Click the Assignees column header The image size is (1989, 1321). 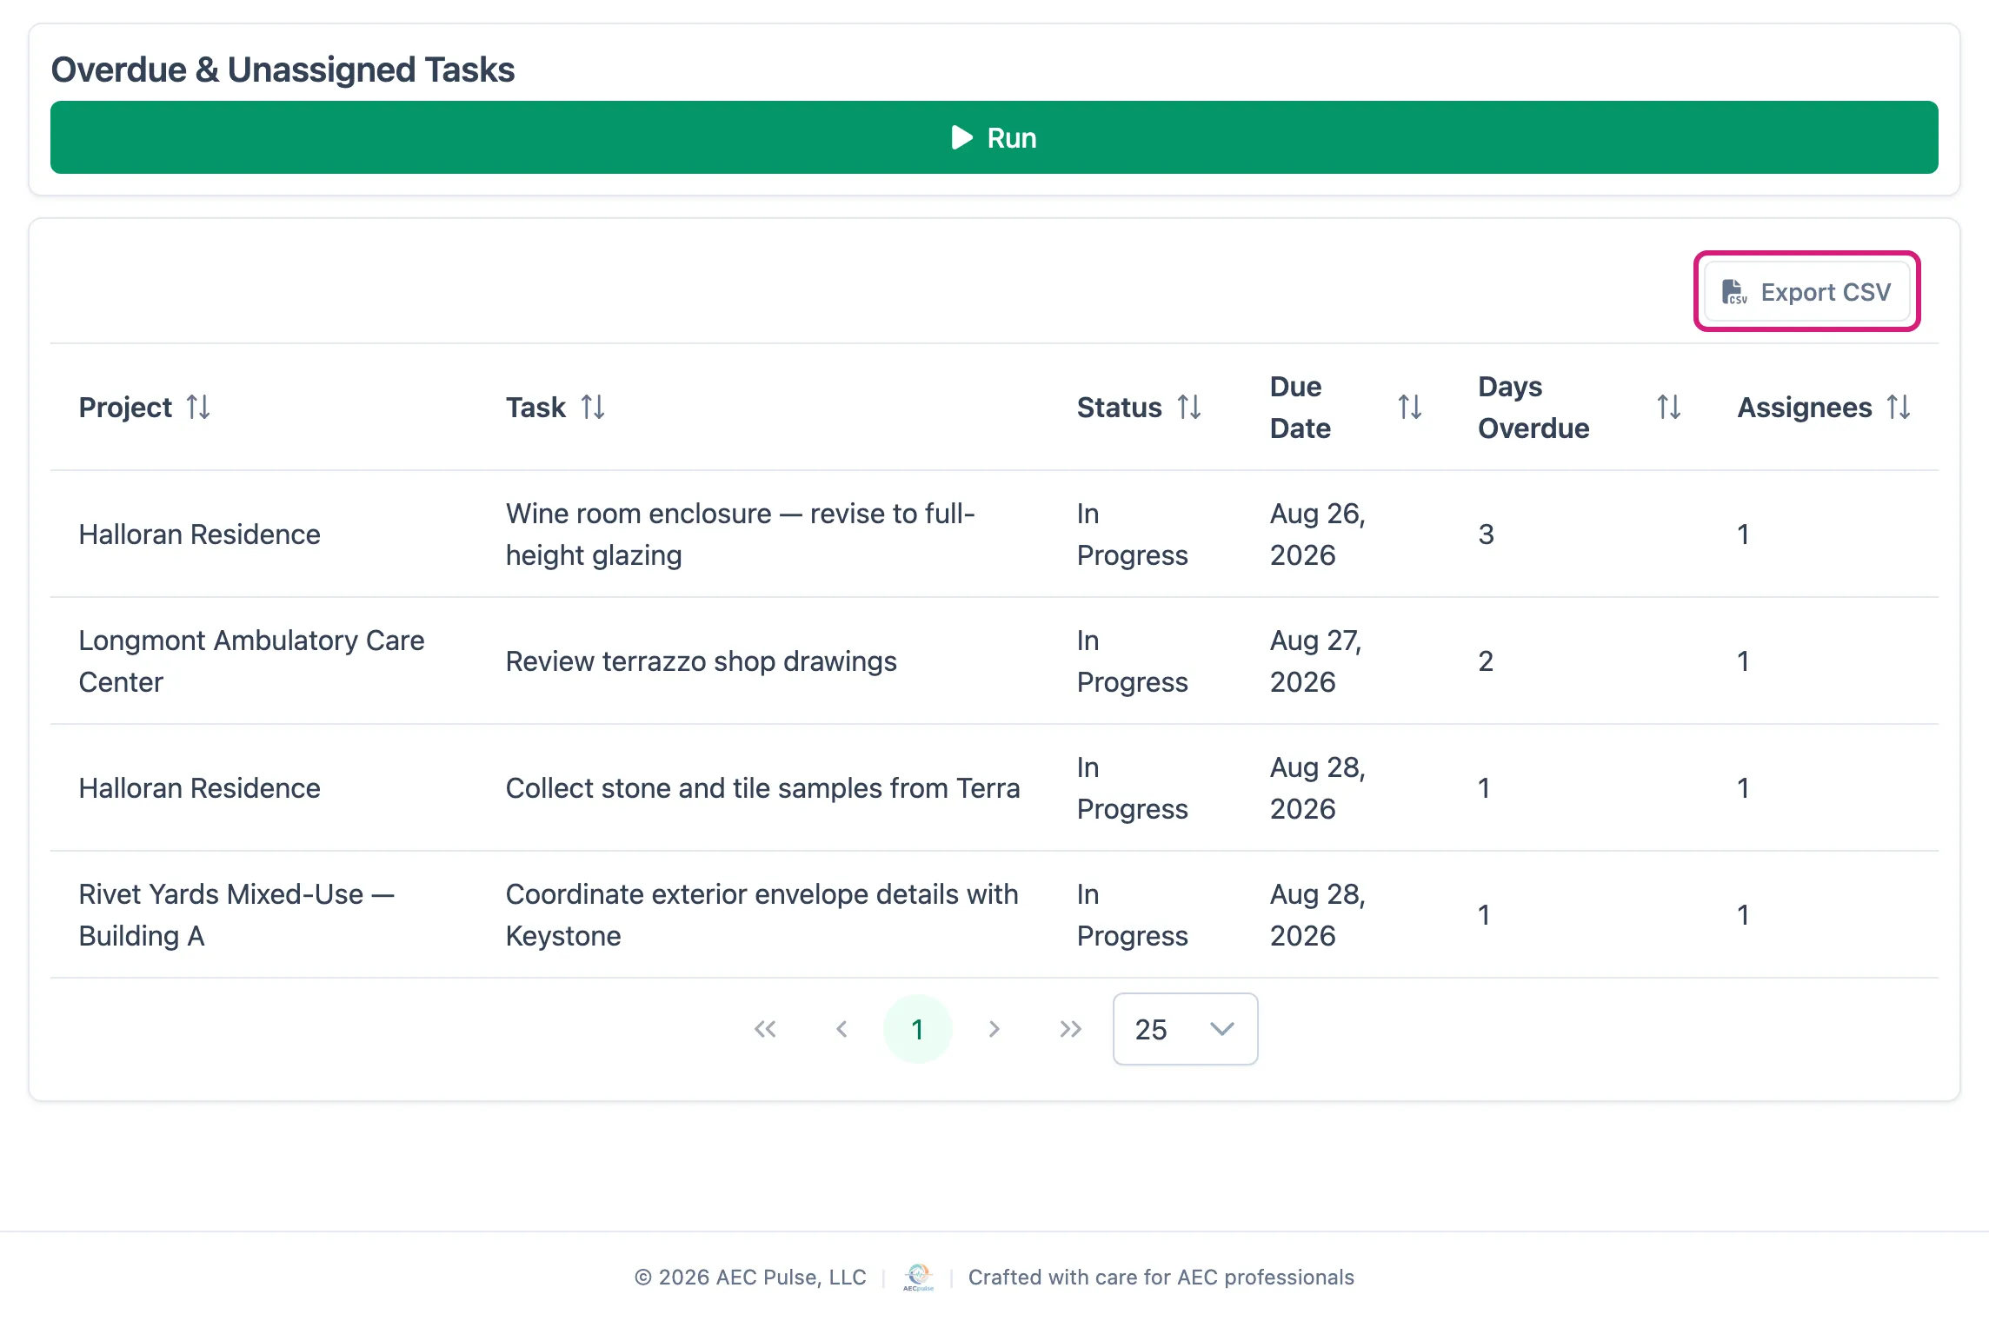point(1824,407)
